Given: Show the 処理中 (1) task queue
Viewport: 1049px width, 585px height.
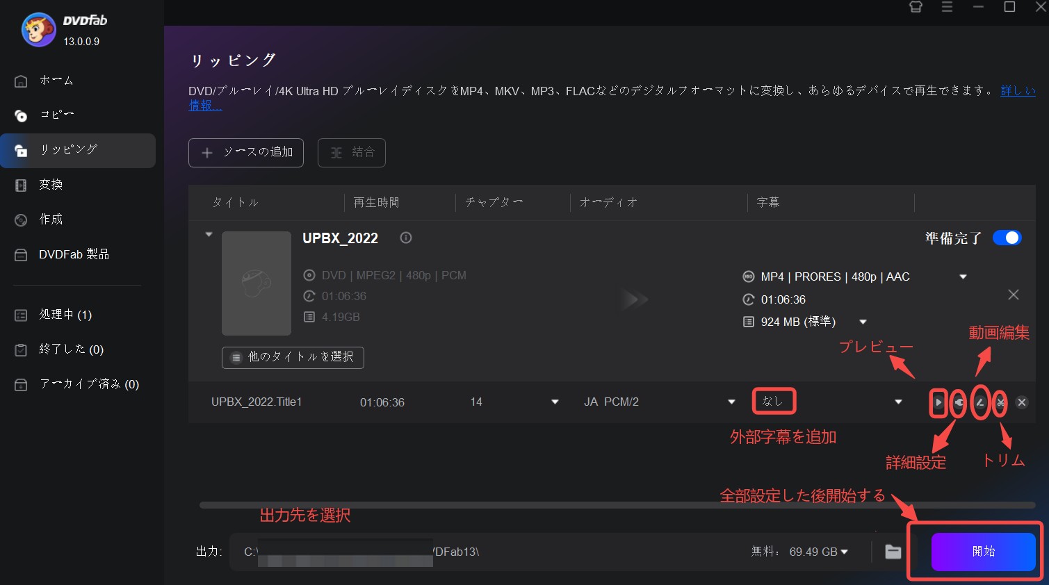Looking at the screenshot, I should click(x=65, y=315).
